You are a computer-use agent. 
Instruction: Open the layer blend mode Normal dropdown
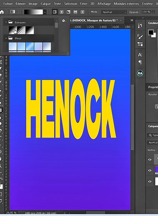click(x=153, y=142)
